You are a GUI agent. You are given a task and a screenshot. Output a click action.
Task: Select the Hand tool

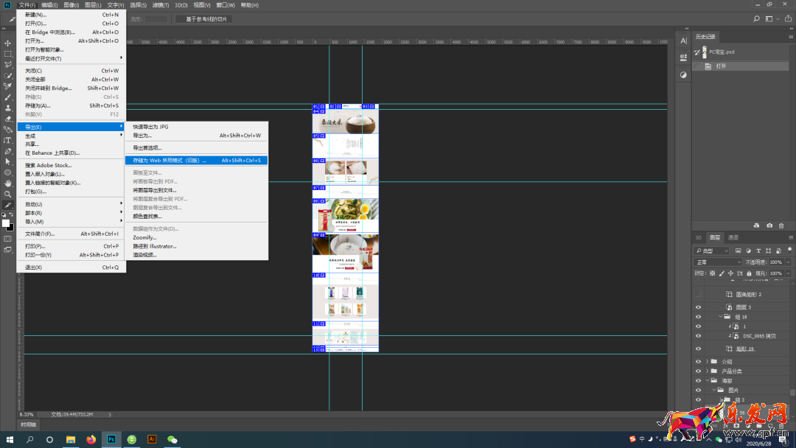8,183
